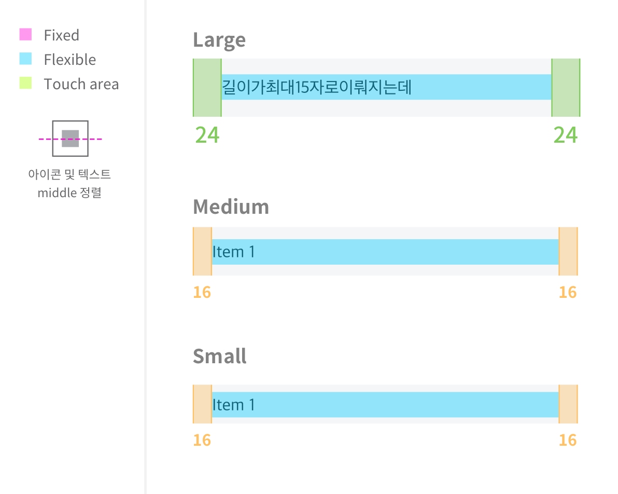Click Item 1 in the Small bar
Image resolution: width=618 pixels, height=494 pixels.
[x=234, y=405]
